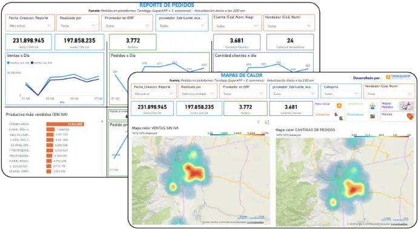Open filter icon above VENTAS SIN IVA map
The width and height of the screenshot is (418, 229).
pyautogui.click(x=258, y=122)
